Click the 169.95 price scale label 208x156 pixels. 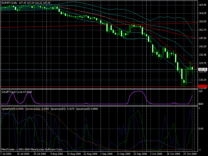click(203, 5)
